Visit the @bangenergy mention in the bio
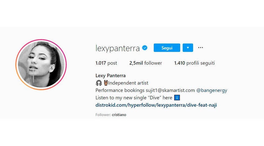 point(212,90)
